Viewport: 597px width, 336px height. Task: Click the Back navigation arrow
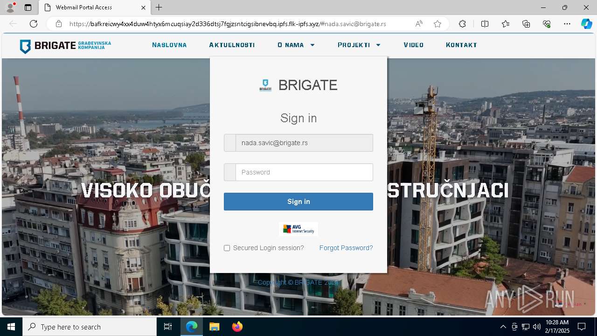coord(13,24)
